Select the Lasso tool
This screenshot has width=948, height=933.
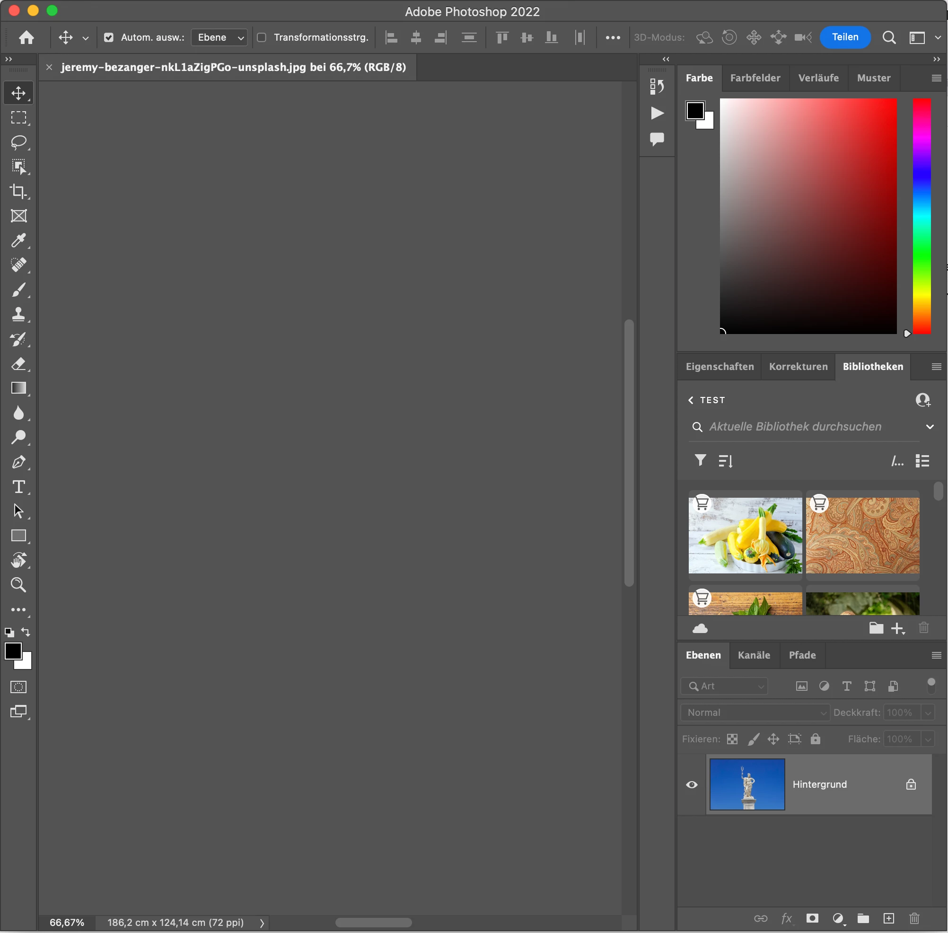click(x=18, y=142)
